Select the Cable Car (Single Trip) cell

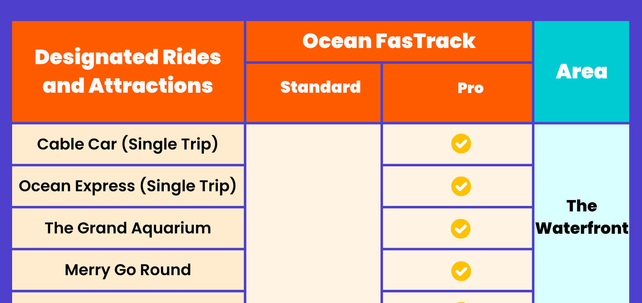(127, 144)
